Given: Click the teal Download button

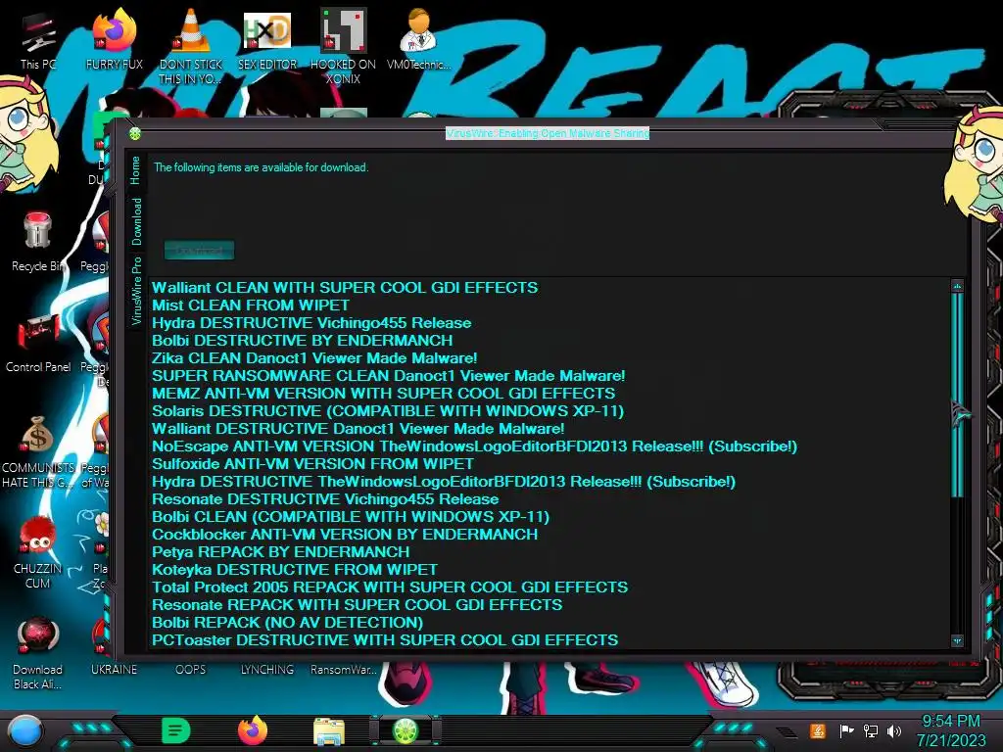Looking at the screenshot, I should pyautogui.click(x=199, y=250).
